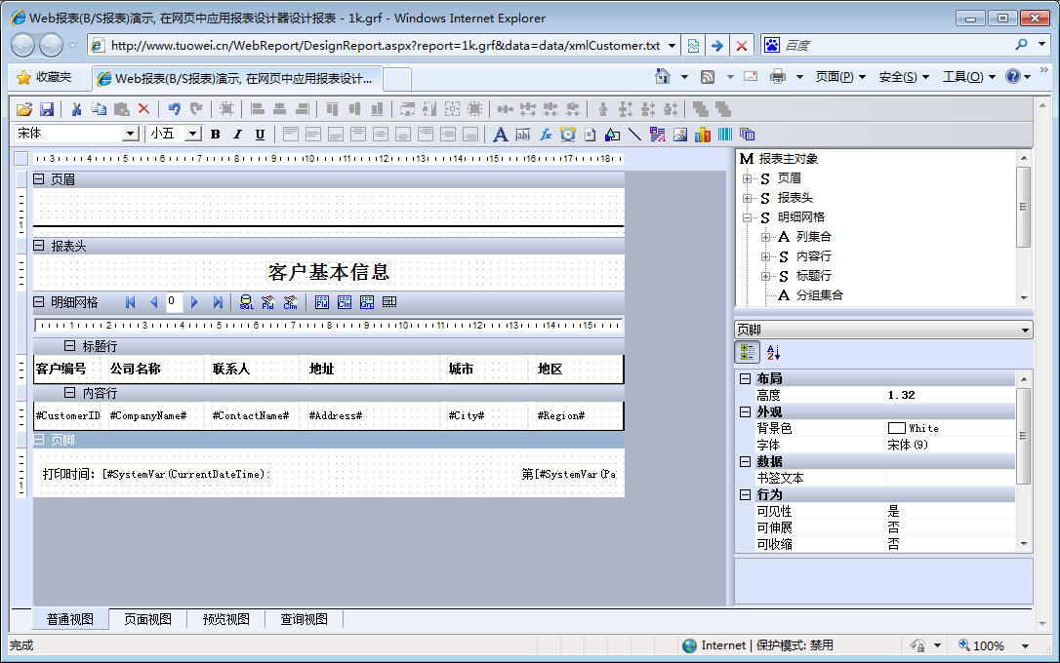Open the 收藏夹 favorites button
1060x663 pixels.
coord(45,77)
